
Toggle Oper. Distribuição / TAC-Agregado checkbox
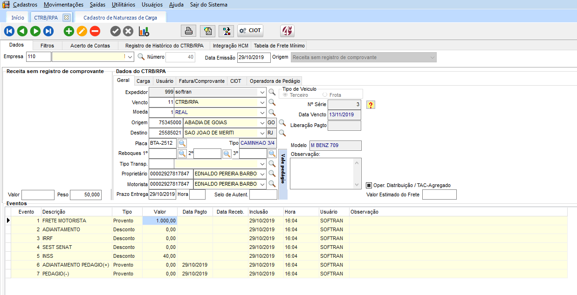pos(369,185)
